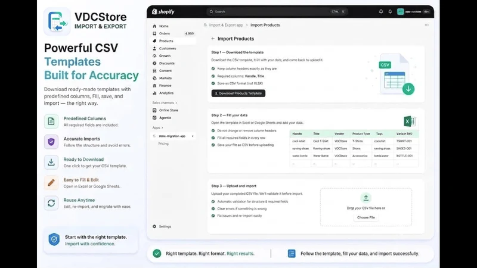Click the green checkmark in footer banner
The image size is (477, 268).
(157, 254)
